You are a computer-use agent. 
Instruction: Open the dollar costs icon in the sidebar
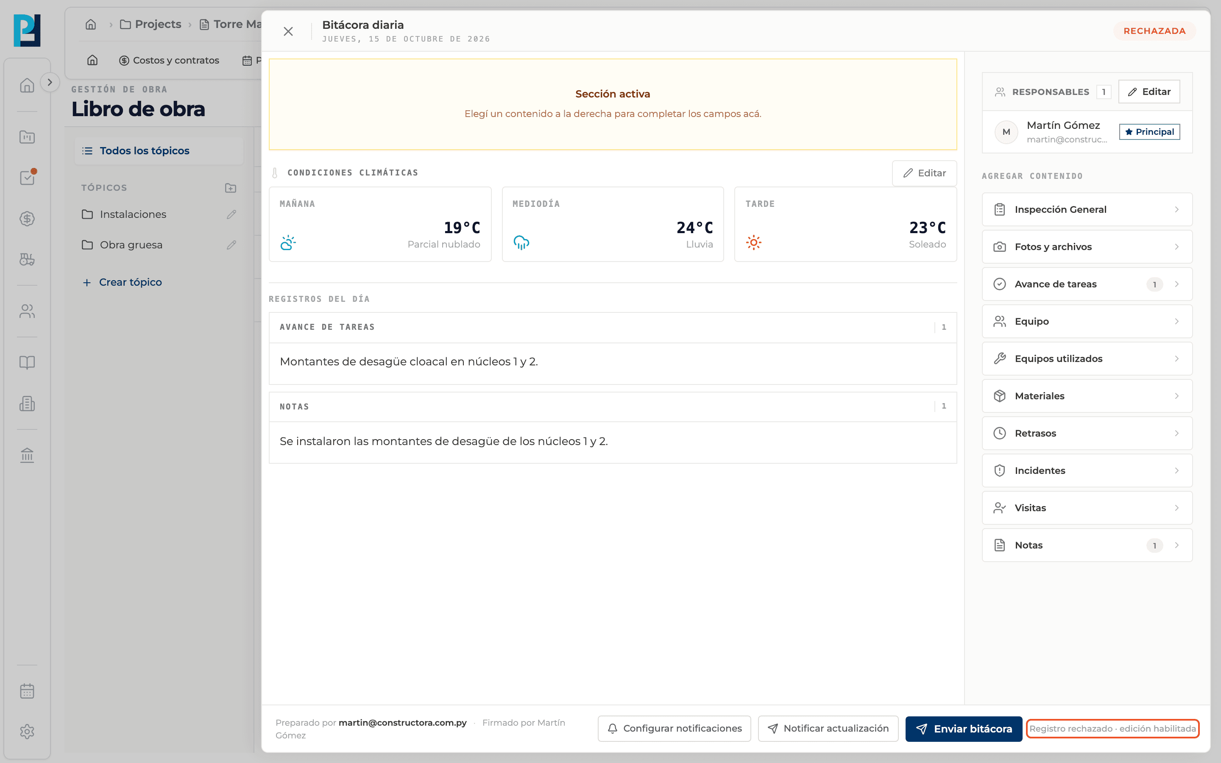point(27,218)
